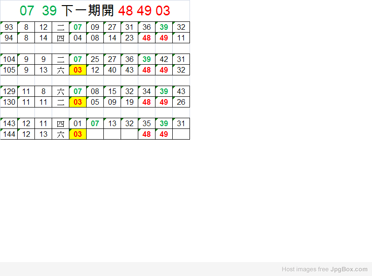Select the row number cell 93
Viewport: 372px width, 276px height.
[x=9, y=27]
